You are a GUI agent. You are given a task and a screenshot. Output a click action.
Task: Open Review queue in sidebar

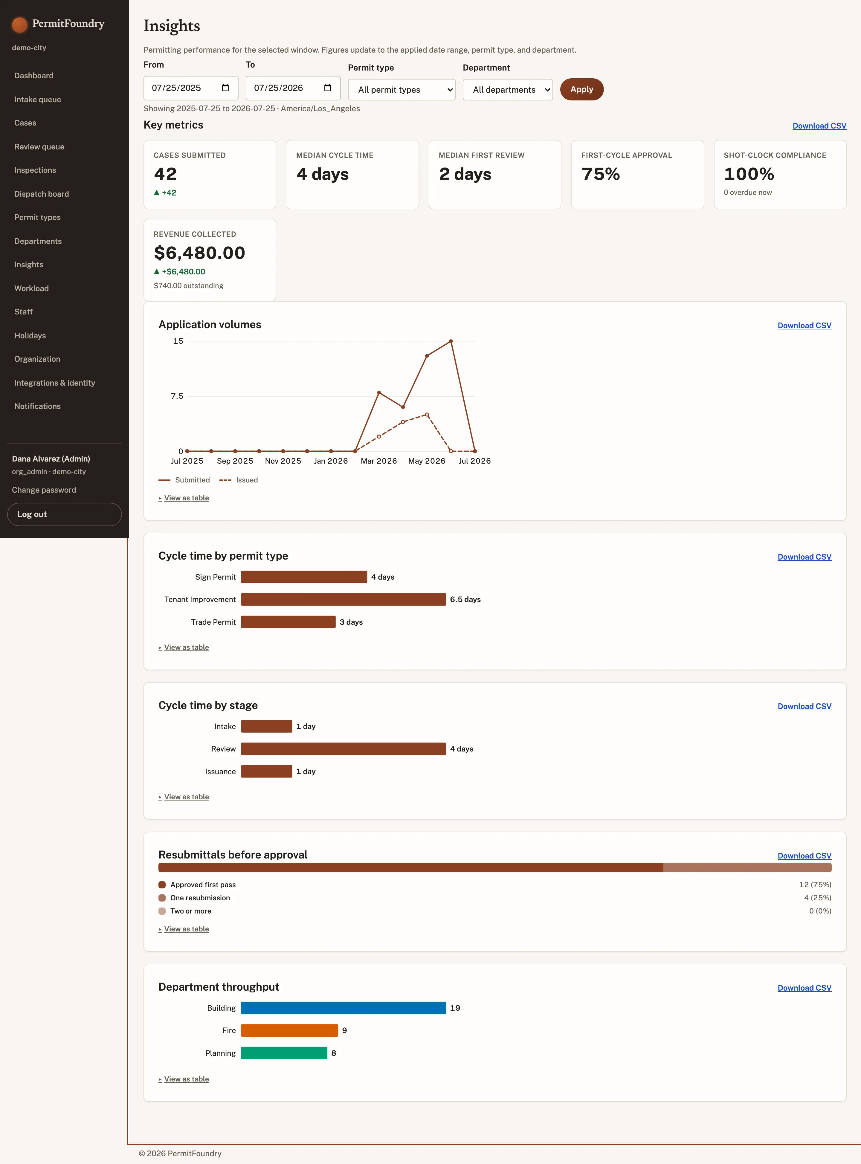click(39, 147)
